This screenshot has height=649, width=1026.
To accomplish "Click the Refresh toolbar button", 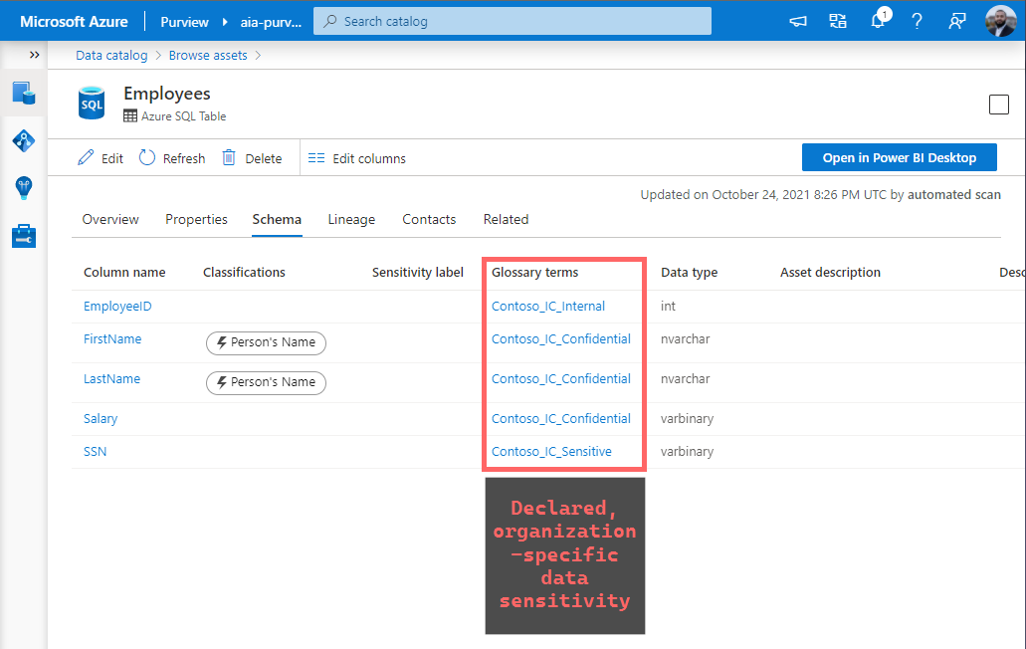I will (x=172, y=158).
